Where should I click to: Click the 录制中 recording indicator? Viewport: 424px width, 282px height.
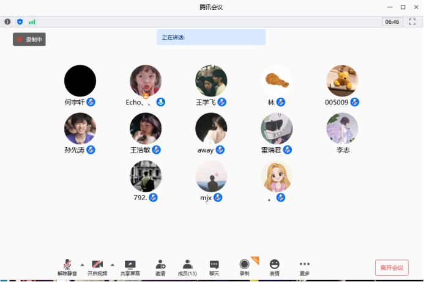pos(29,40)
